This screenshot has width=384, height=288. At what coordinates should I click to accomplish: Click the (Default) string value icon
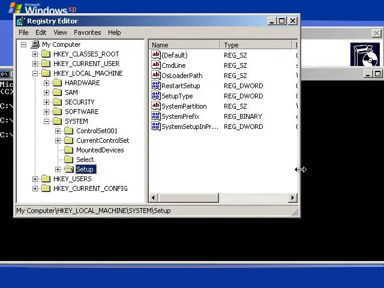(156, 55)
